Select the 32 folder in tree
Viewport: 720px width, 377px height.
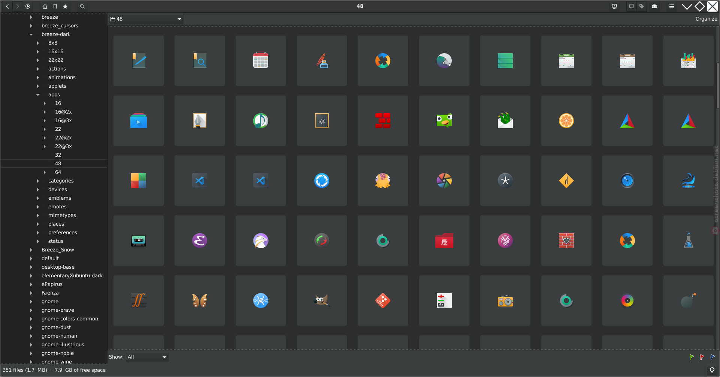(x=58, y=155)
